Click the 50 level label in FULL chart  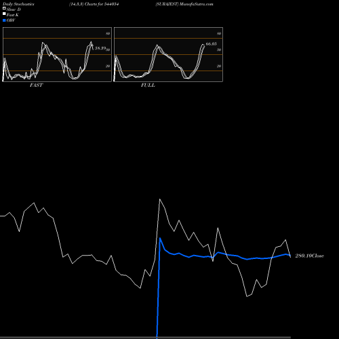pos(219,49)
